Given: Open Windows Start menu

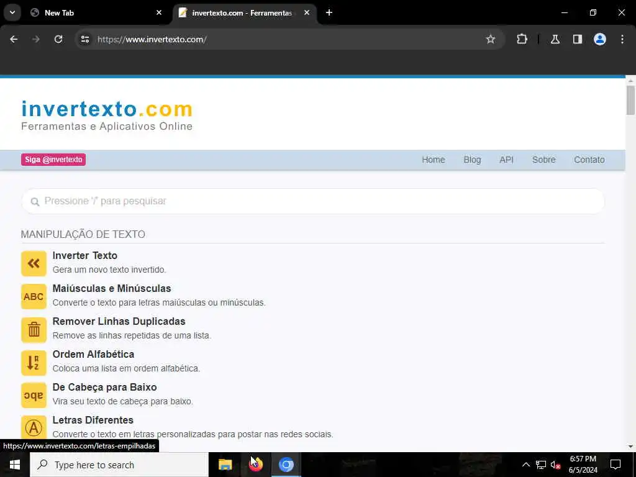Looking at the screenshot, I should (x=15, y=465).
